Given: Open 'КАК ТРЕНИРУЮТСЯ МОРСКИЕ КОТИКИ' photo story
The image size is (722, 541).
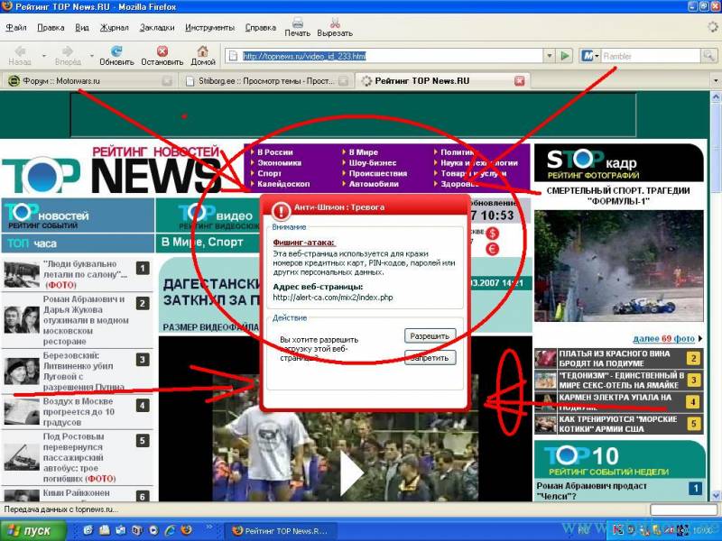Looking at the screenshot, I should click(618, 424).
